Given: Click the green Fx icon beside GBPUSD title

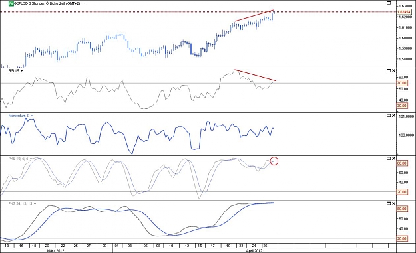Looking at the screenshot, I should click(11, 3).
